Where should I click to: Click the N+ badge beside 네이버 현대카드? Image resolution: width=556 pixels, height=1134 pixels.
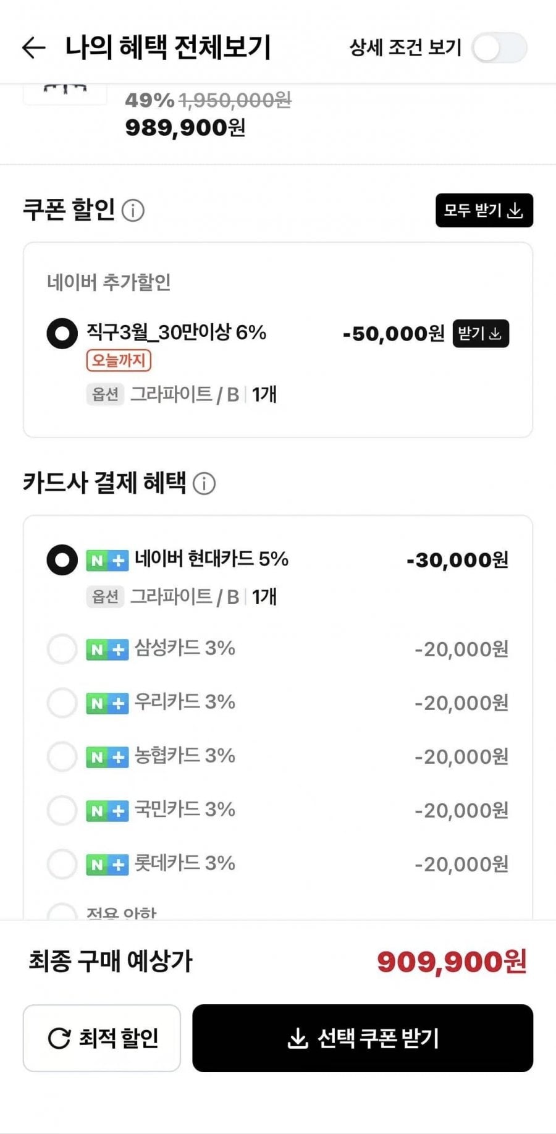pyautogui.click(x=107, y=561)
